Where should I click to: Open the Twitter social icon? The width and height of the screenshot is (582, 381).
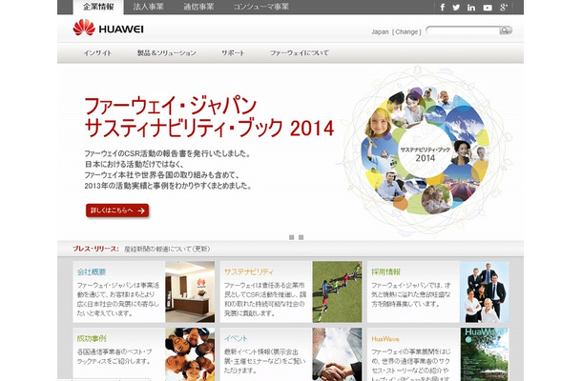click(456, 8)
